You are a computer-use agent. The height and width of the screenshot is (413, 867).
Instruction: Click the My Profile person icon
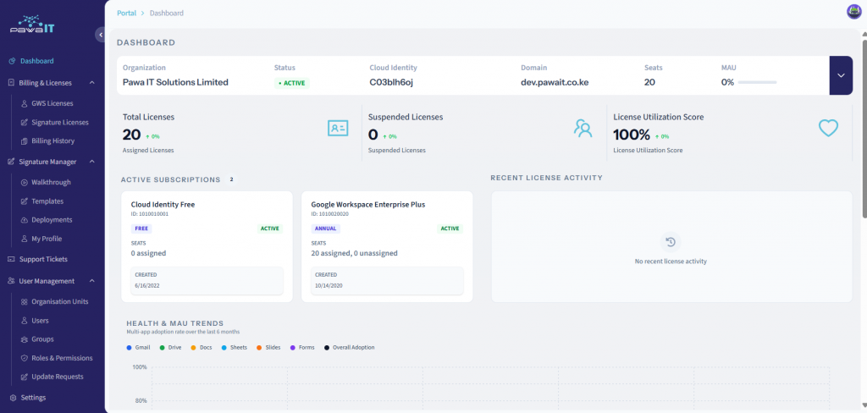coord(25,239)
